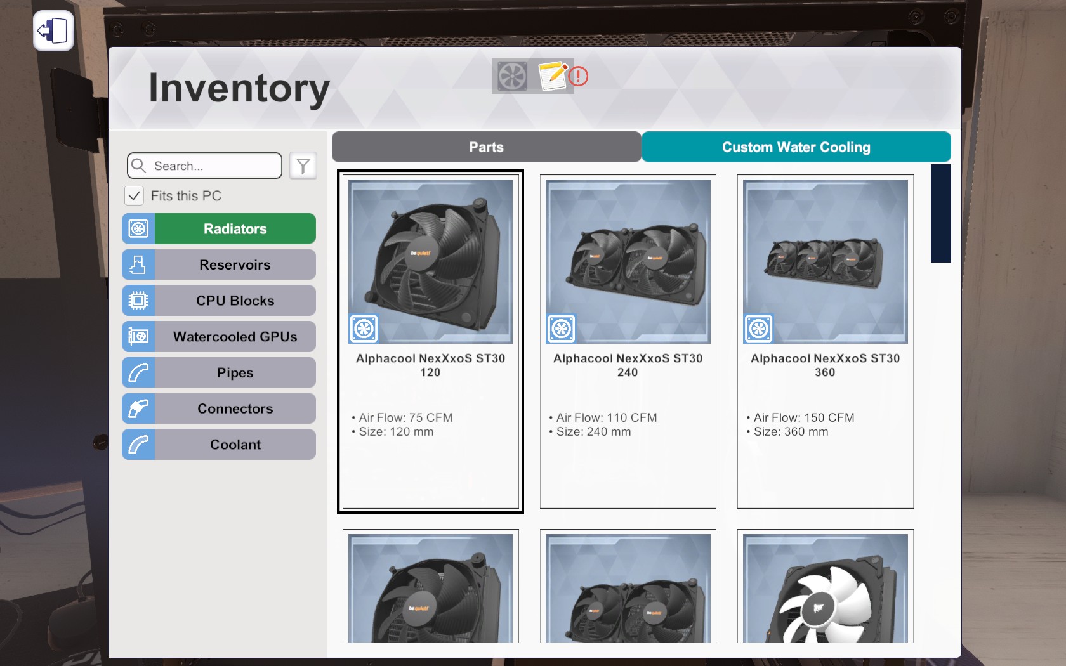Open the notepad job notes icon
Viewport: 1066px width, 666px height.
click(x=553, y=76)
